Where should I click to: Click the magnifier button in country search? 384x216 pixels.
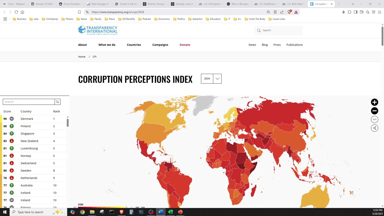(57, 102)
